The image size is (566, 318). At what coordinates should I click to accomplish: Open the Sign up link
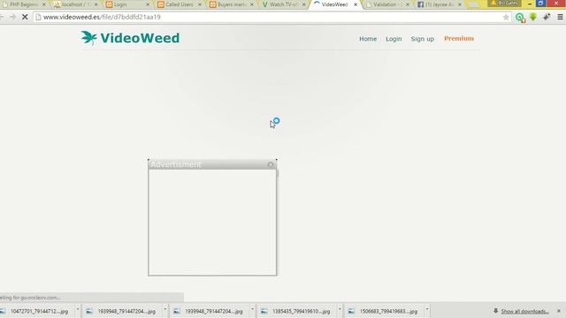pos(423,39)
